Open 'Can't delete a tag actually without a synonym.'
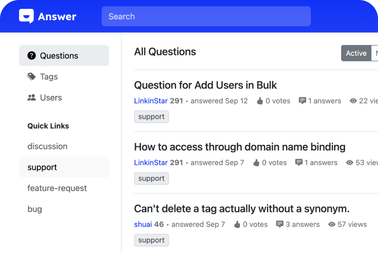 pyautogui.click(x=242, y=209)
